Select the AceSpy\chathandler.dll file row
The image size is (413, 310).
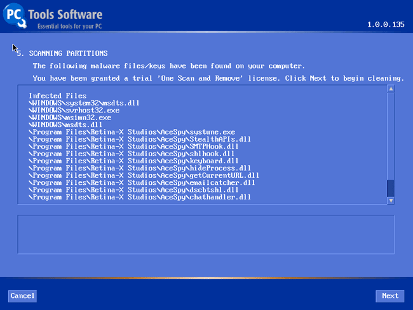click(x=140, y=198)
